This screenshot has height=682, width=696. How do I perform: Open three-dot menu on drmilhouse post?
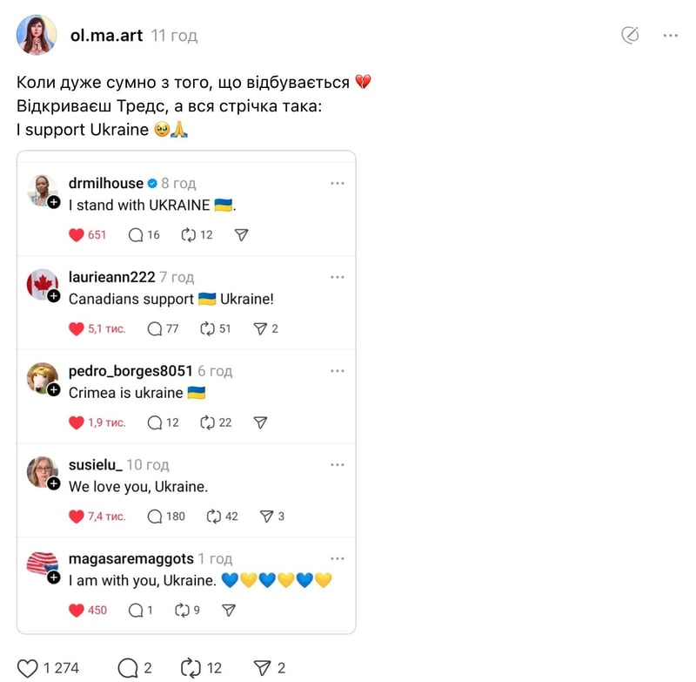click(x=338, y=184)
